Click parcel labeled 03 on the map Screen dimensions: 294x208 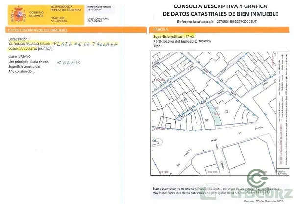tap(226, 112)
